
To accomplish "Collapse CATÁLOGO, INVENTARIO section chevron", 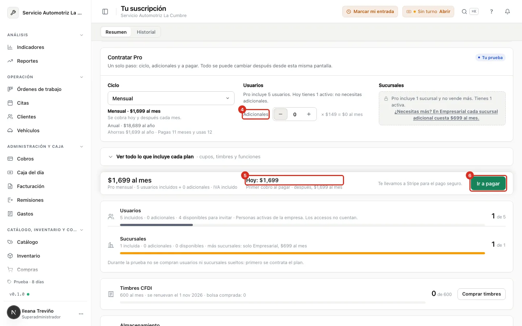I will click(82, 230).
